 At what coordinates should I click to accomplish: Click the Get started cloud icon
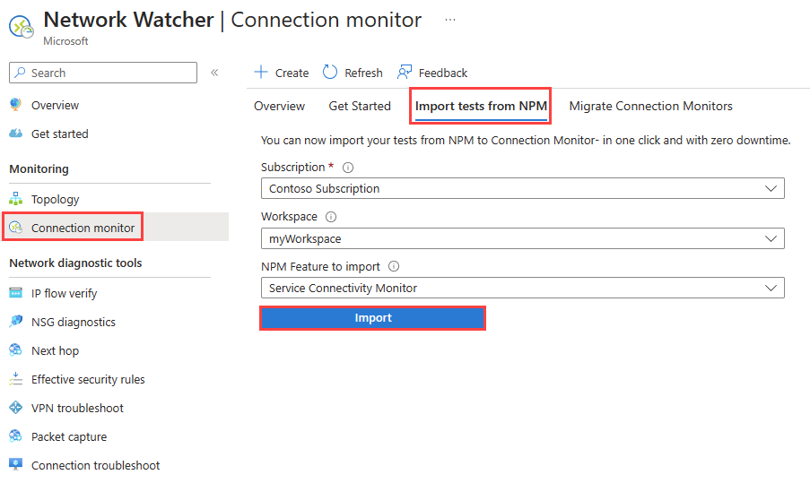[x=15, y=134]
